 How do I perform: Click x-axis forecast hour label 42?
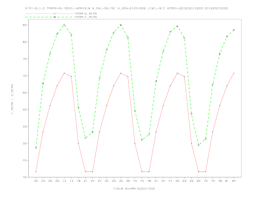click(135, 181)
